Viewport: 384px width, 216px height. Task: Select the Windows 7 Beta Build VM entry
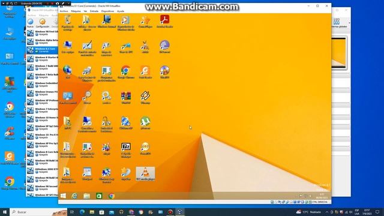pyautogui.click(x=42, y=76)
